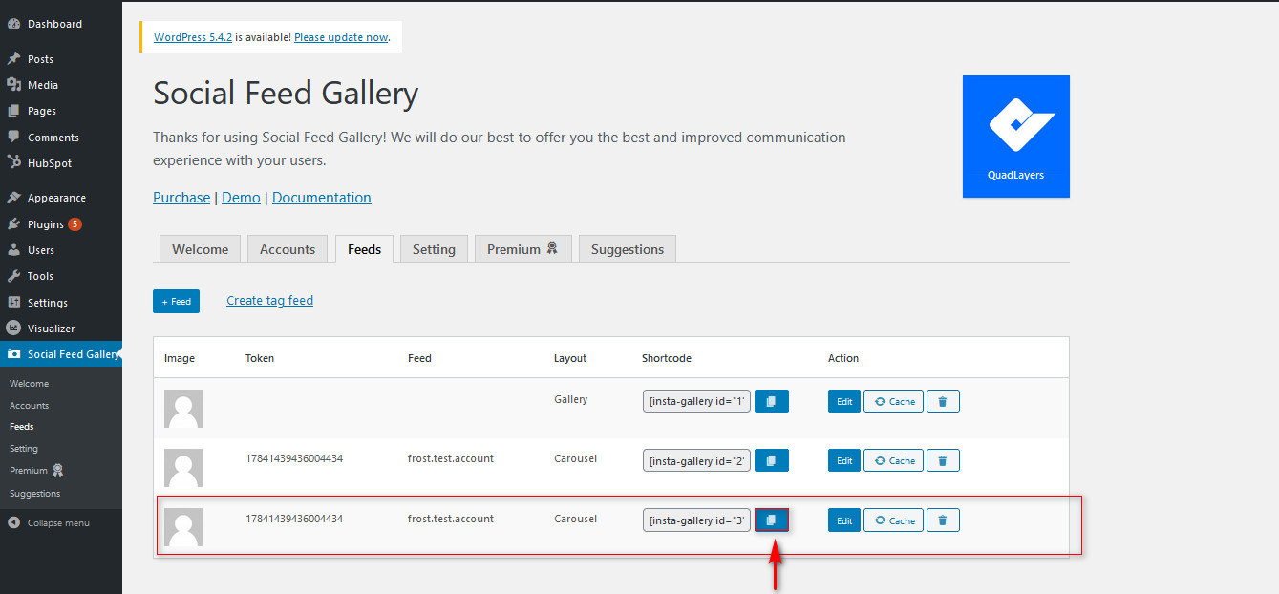Delete the Gallery layout feed
Image resolution: width=1279 pixels, height=594 pixels.
click(x=943, y=401)
